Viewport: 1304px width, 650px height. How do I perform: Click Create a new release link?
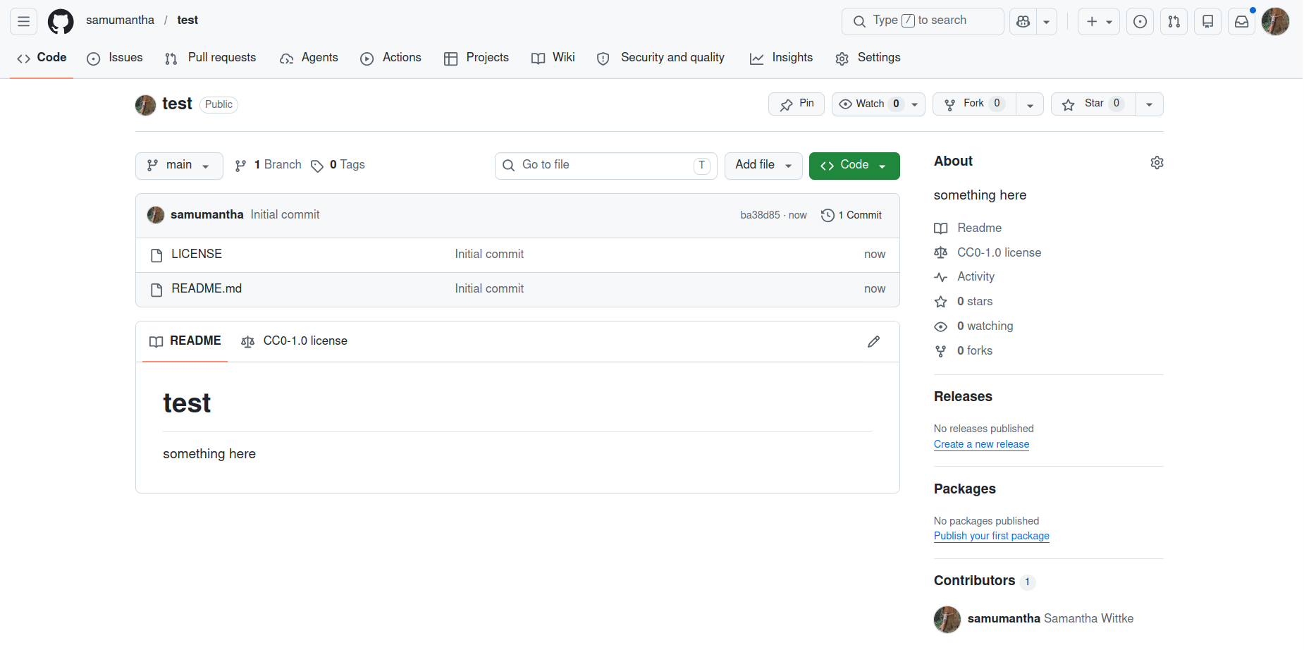(981, 444)
